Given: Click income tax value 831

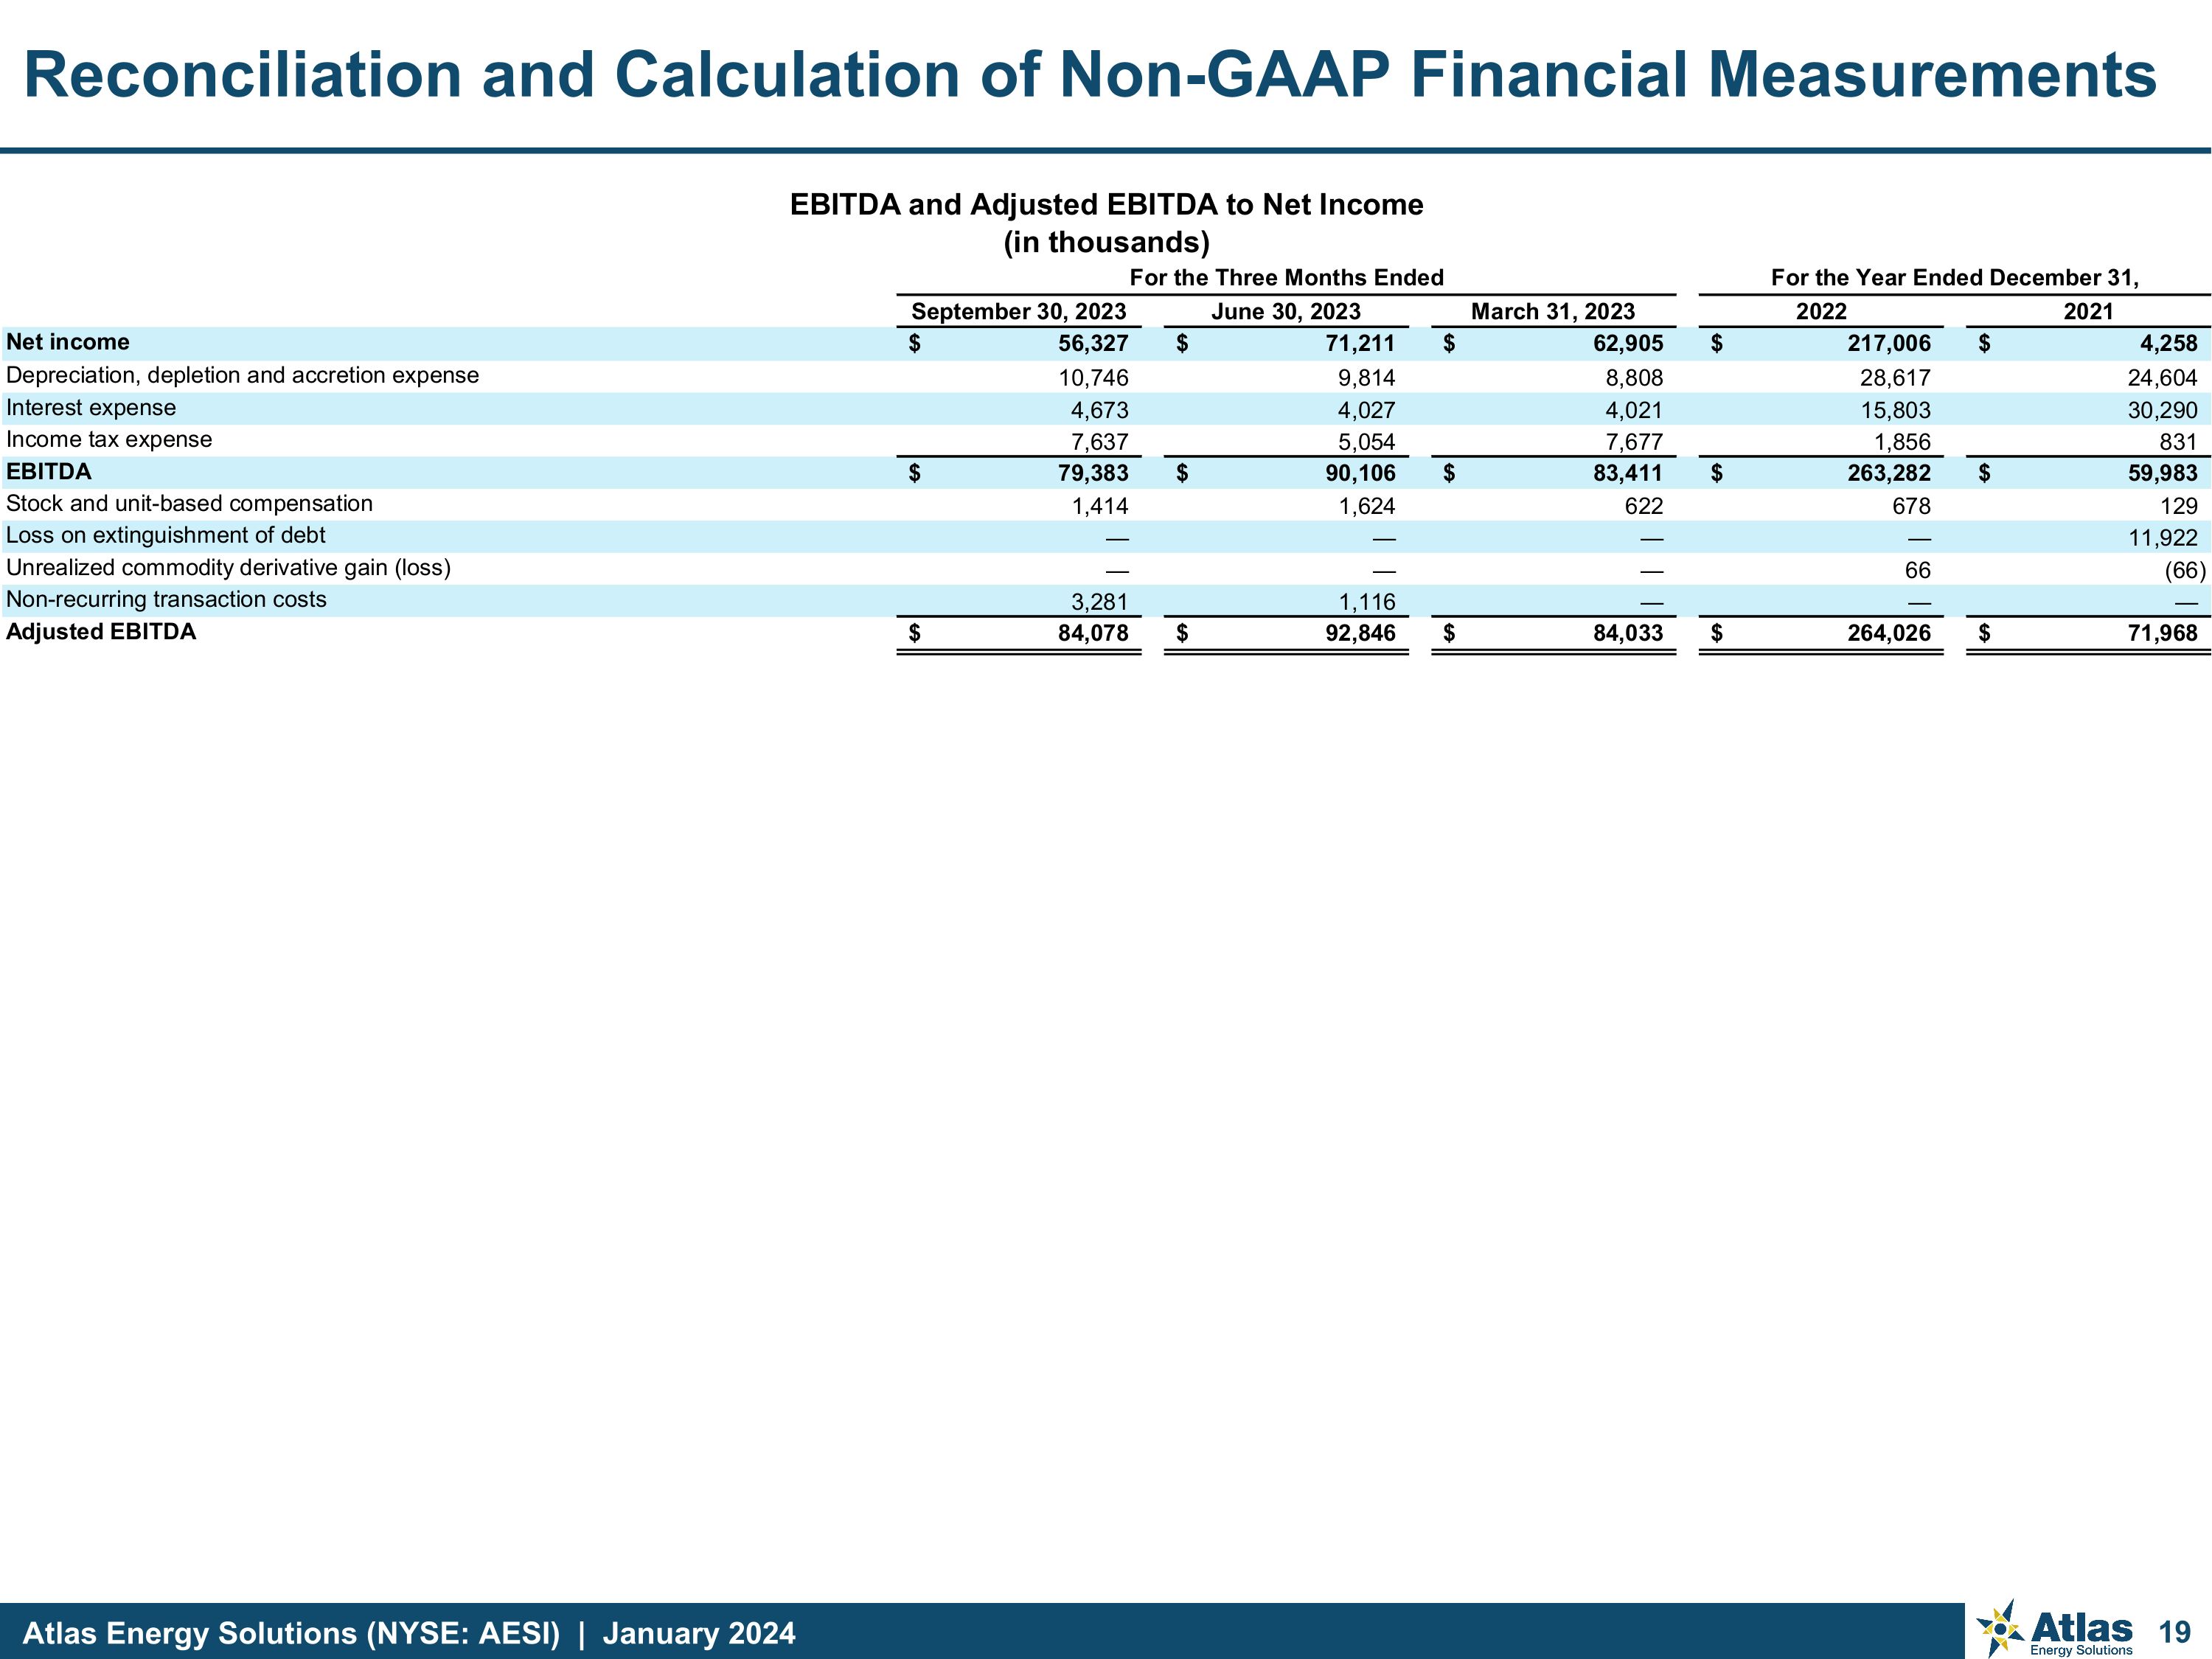Looking at the screenshot, I should (x=2178, y=442).
